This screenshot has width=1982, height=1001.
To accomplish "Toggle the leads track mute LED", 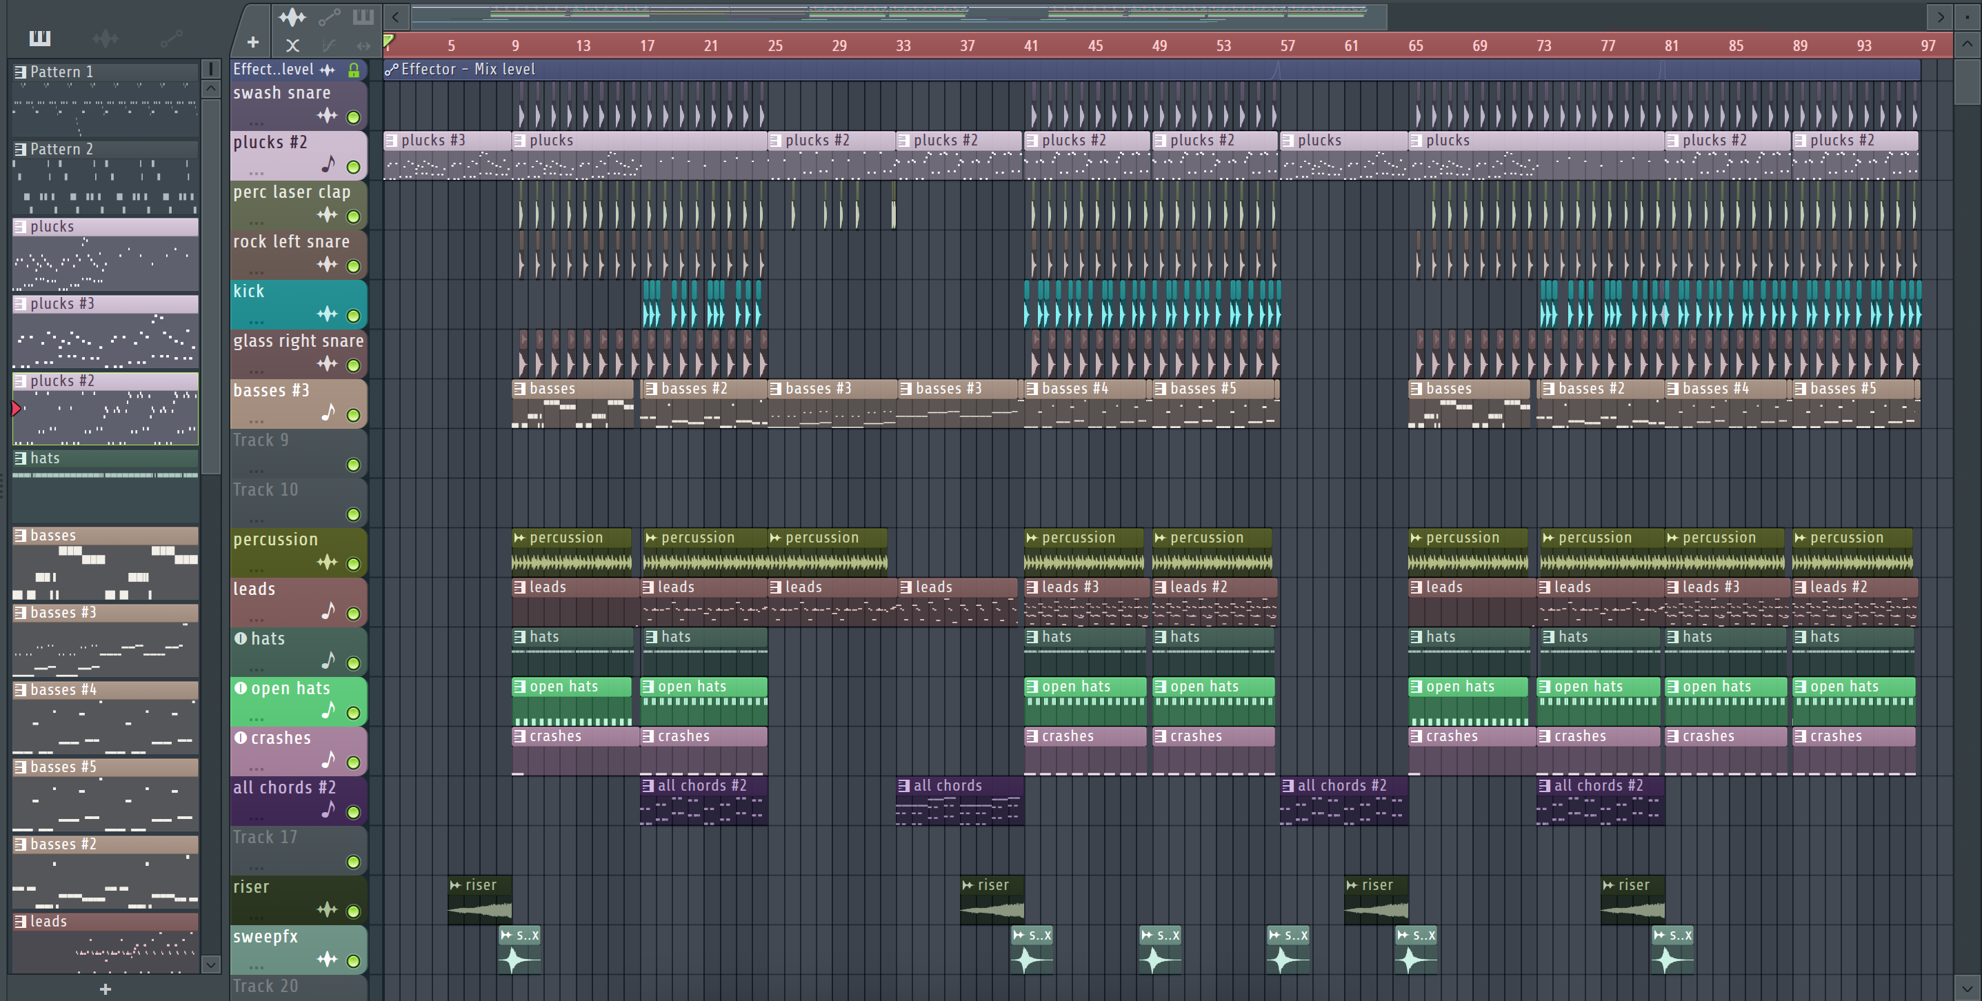I will pos(353,614).
